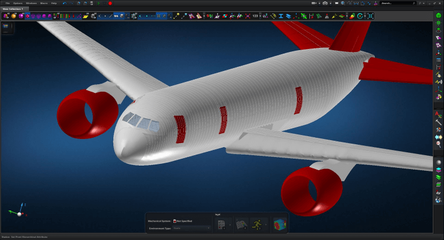
Task: Click the yellow cone pencil icon
Action: 334,16
